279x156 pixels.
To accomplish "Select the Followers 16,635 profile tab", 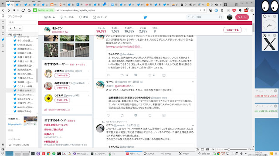I will 129,30.
